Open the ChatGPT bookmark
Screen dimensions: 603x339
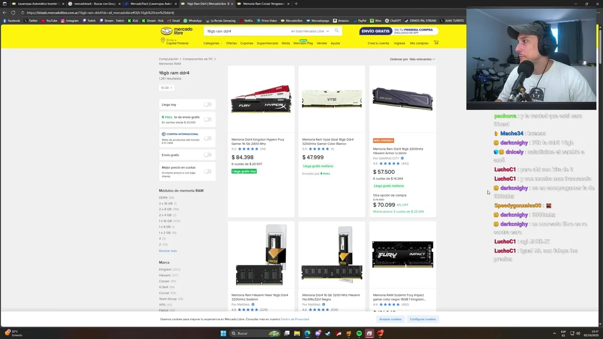point(393,21)
